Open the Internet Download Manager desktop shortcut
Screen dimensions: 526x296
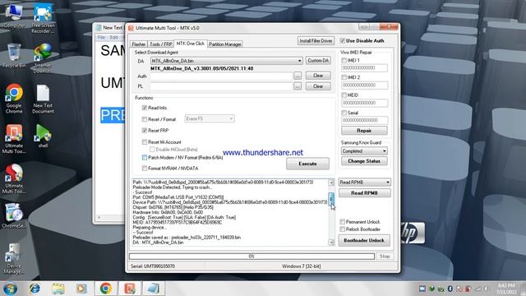(x=43, y=58)
